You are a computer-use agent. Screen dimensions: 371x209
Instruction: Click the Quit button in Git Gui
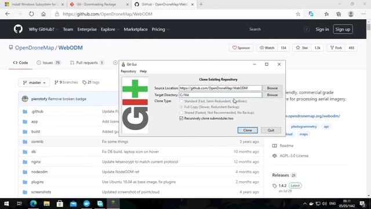pos(271,130)
